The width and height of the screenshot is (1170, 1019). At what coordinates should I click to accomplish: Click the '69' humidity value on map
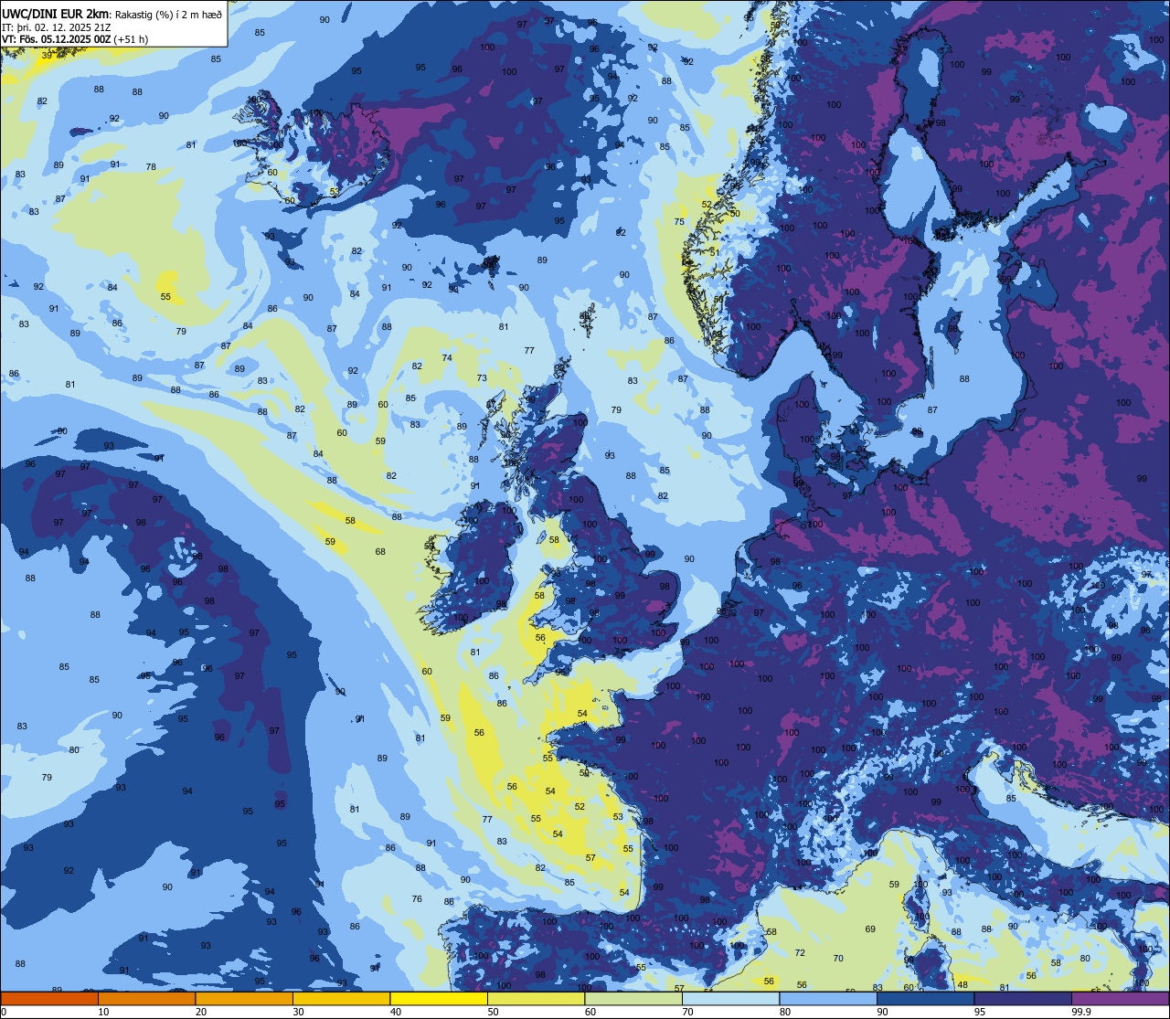[x=870, y=929]
